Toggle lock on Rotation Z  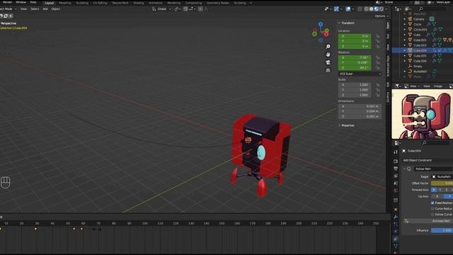click(x=377, y=68)
